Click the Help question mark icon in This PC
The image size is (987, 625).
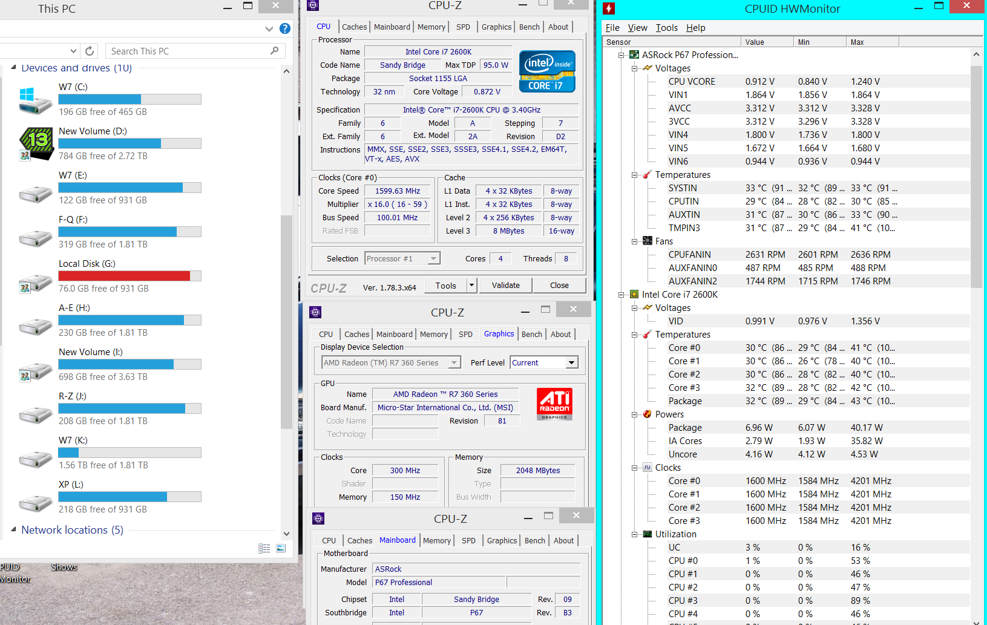[x=285, y=28]
